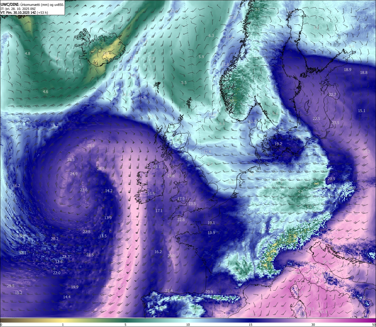Click the 5.9 value in the Norwegian Sea

coord(201,57)
